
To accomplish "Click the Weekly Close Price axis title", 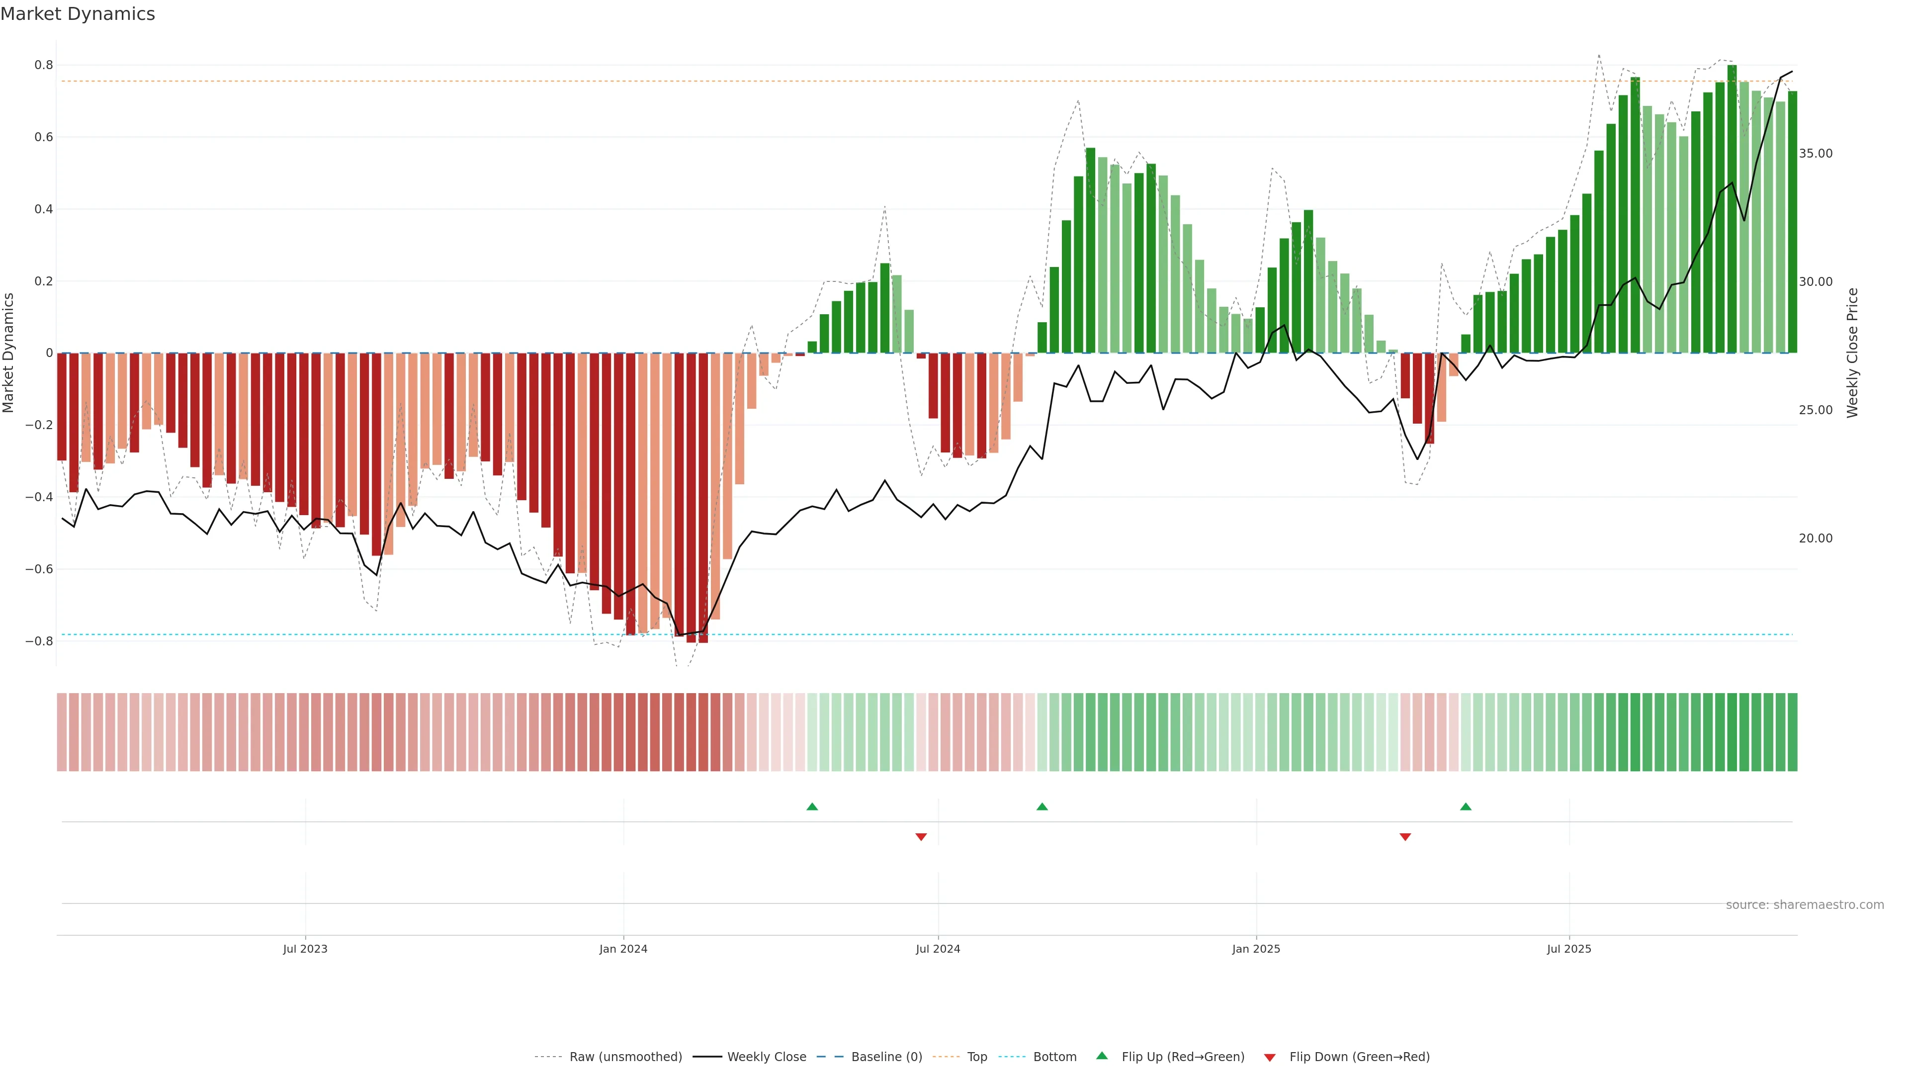I will tap(1853, 353).
